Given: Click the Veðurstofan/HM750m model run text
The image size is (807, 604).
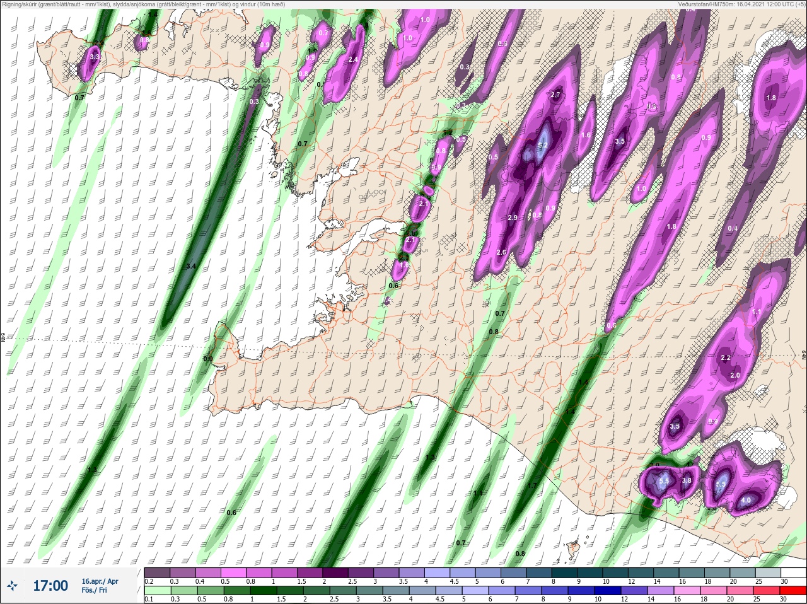Looking at the screenshot, I should 741,4.
